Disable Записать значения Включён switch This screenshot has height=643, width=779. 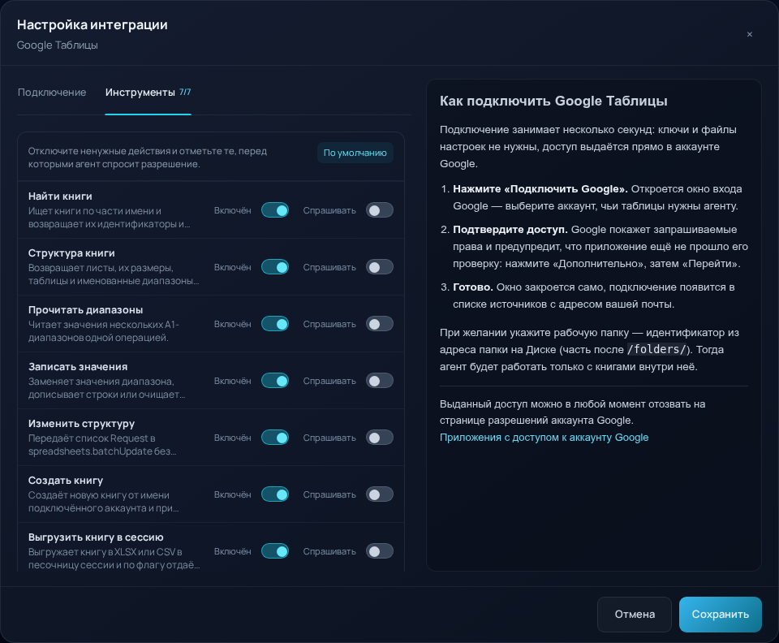tap(275, 381)
